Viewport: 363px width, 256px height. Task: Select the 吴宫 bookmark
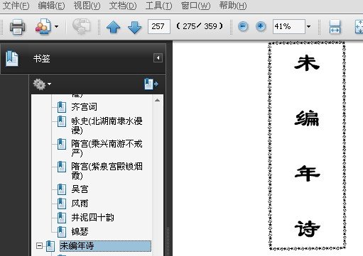(x=80, y=189)
